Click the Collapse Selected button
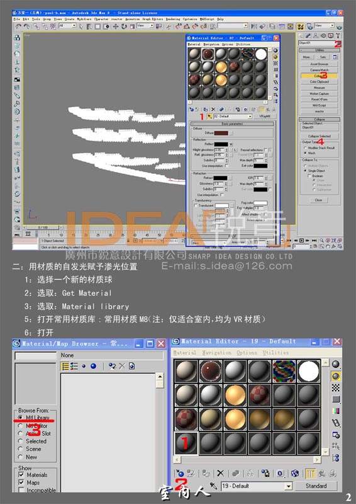 point(319,136)
